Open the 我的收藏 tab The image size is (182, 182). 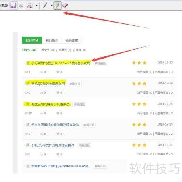[x=72, y=40]
